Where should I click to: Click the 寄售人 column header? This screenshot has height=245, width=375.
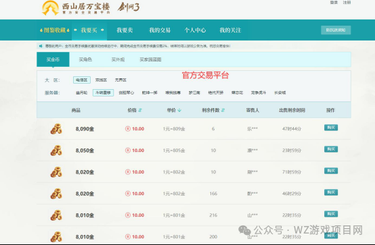(x=252, y=110)
